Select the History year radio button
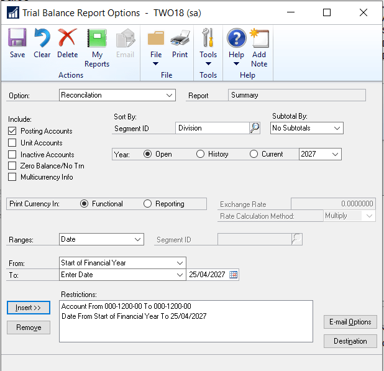Image resolution: width=384 pixels, height=371 pixels. coord(201,154)
